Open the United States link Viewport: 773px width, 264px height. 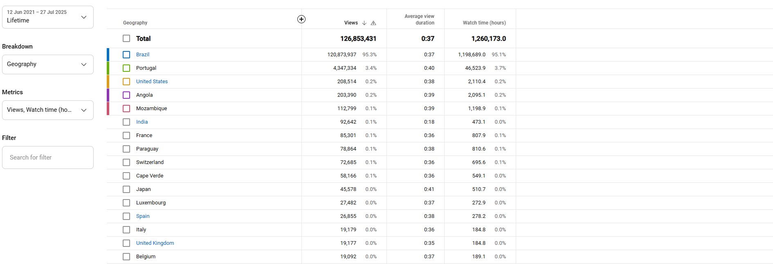pos(152,82)
